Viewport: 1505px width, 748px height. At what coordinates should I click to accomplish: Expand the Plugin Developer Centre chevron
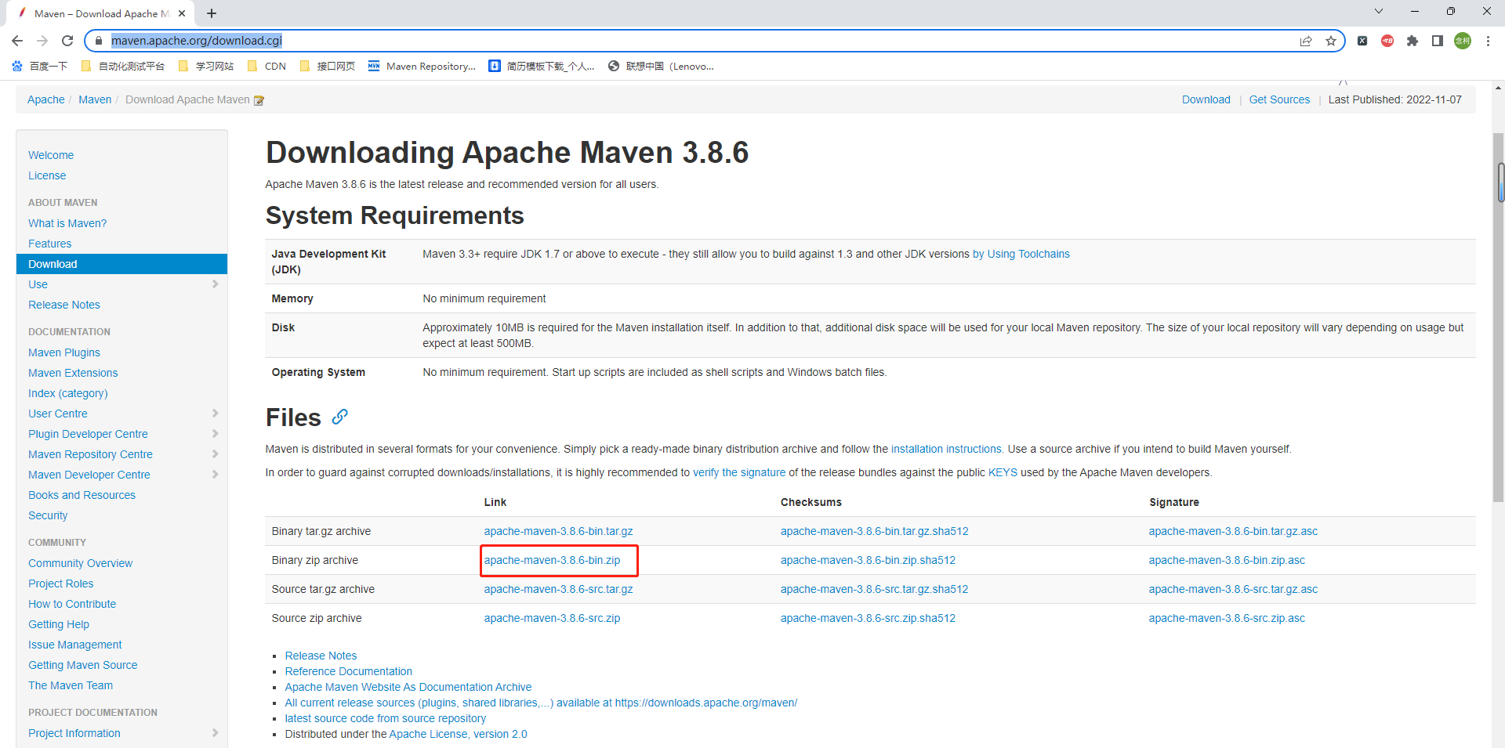[x=216, y=434]
